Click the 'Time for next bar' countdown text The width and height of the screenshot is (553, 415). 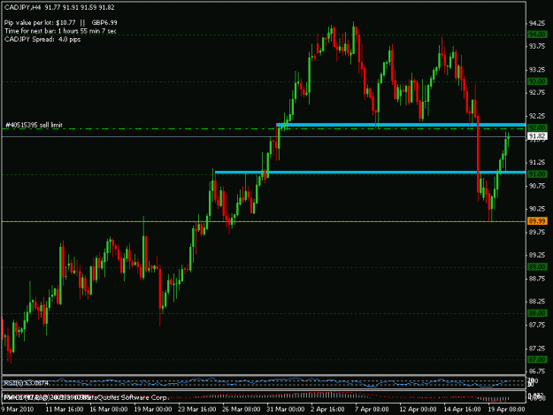pos(60,31)
